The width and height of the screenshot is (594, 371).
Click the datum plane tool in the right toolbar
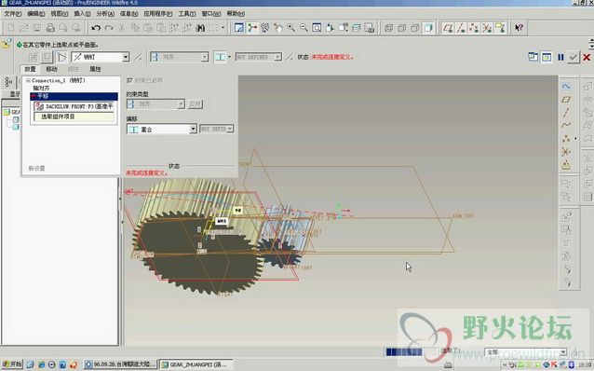click(x=566, y=100)
